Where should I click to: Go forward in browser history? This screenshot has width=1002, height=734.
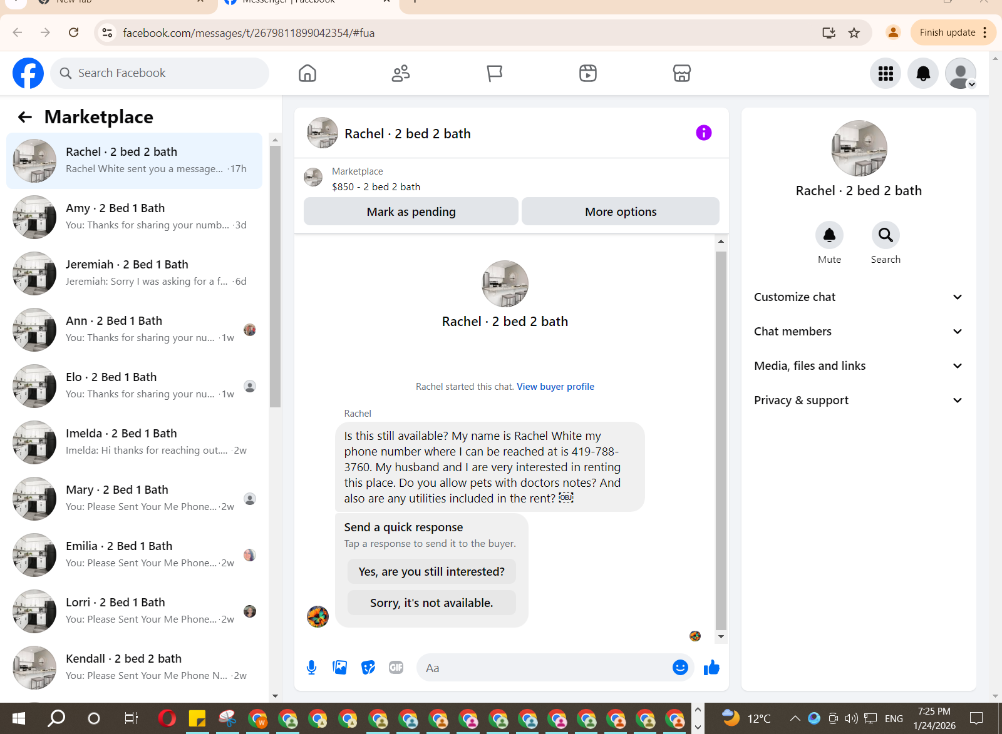(x=45, y=33)
